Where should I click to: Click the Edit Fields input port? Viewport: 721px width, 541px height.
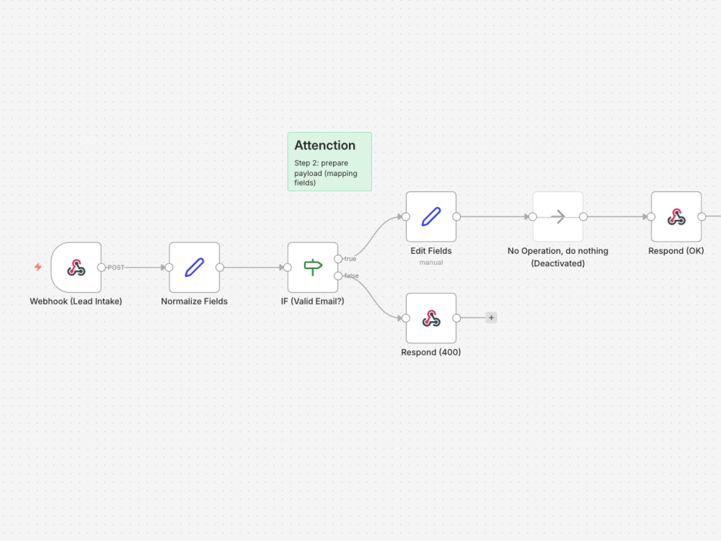point(405,216)
